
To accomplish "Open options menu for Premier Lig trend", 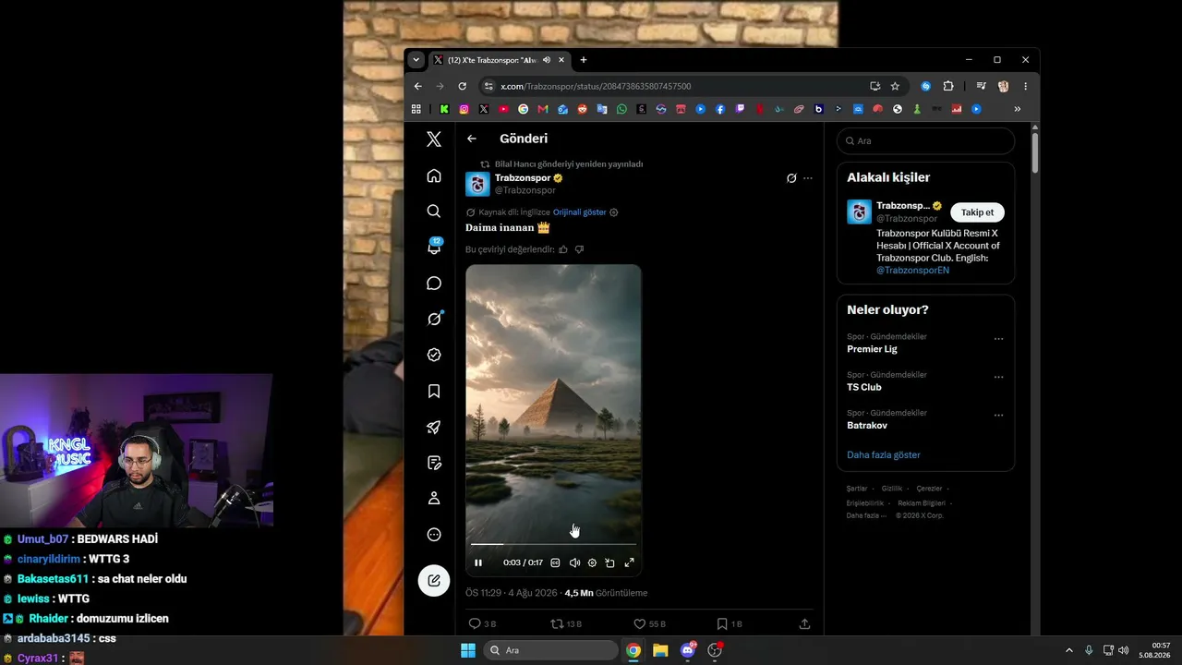I will click(998, 339).
